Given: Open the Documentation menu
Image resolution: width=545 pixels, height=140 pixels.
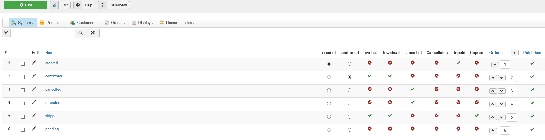Looking at the screenshot, I should pyautogui.click(x=177, y=23).
